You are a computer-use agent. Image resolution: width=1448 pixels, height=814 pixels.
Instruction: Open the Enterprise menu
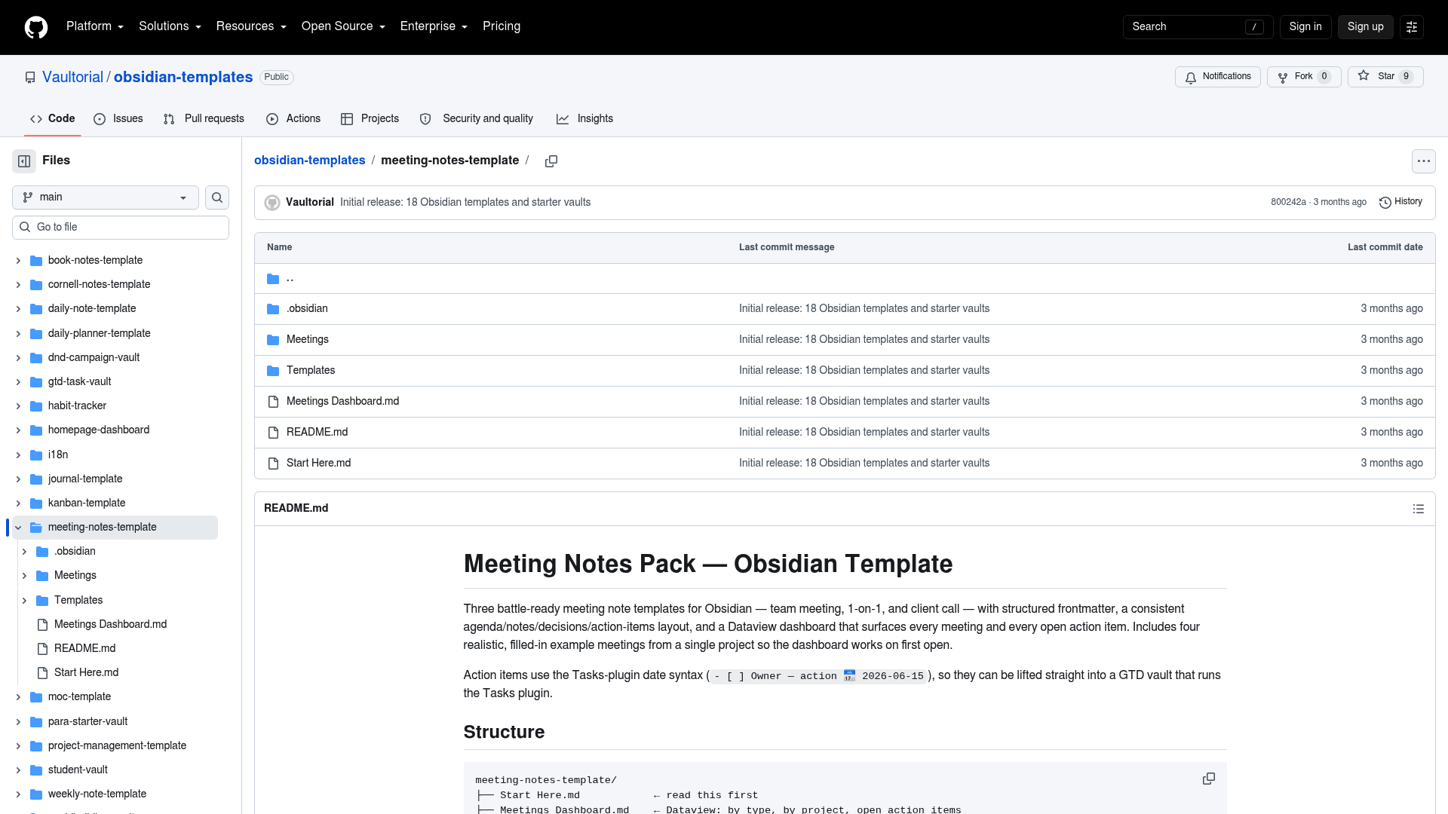coord(434,26)
